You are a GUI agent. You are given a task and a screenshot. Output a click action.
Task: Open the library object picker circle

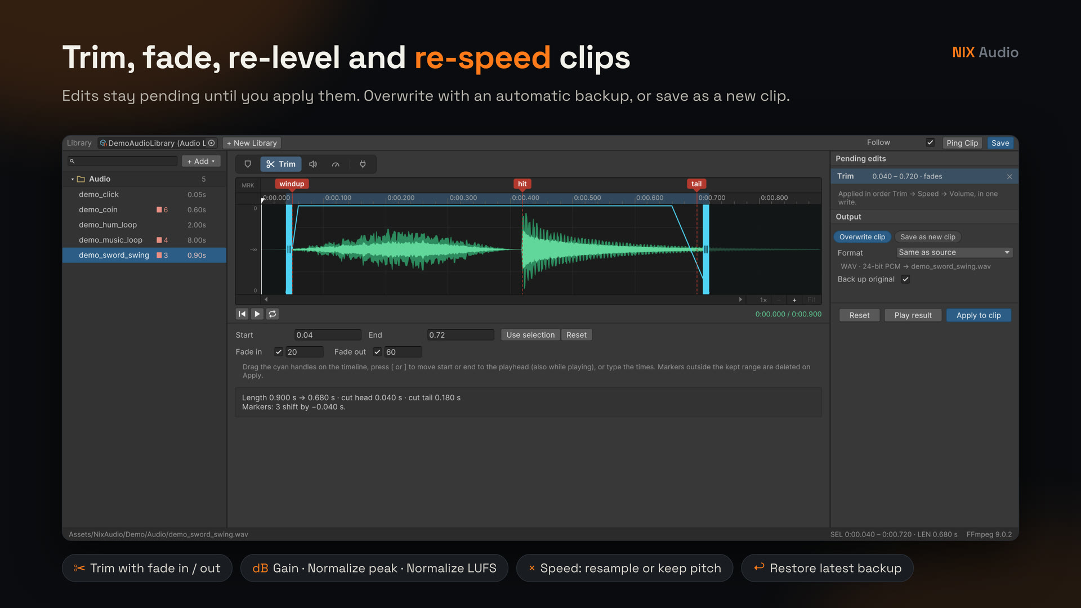pos(212,144)
